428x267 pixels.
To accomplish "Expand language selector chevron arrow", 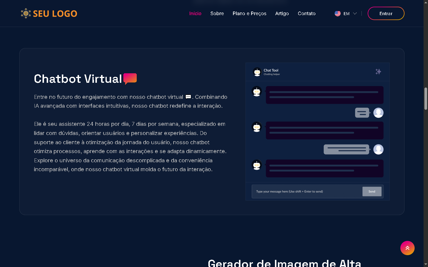I will (355, 14).
